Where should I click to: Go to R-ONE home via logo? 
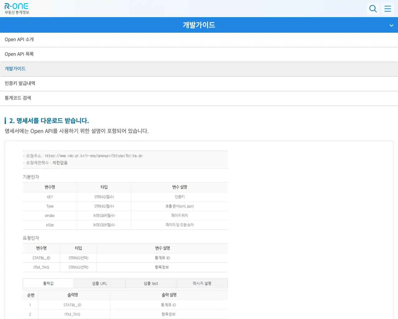[x=17, y=9]
